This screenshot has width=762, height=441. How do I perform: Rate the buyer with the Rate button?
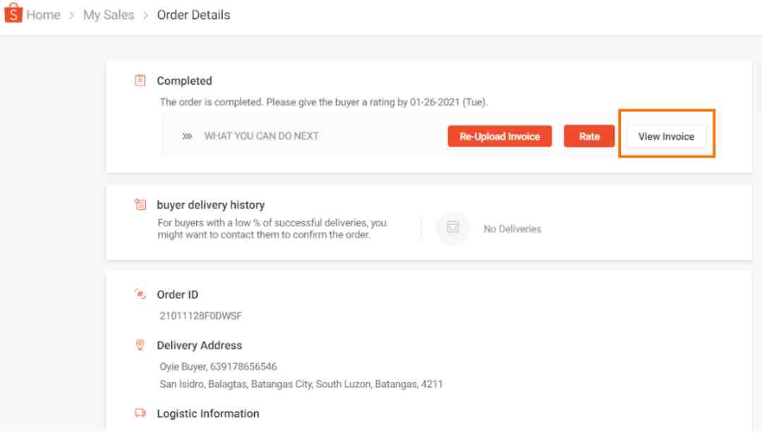point(589,136)
